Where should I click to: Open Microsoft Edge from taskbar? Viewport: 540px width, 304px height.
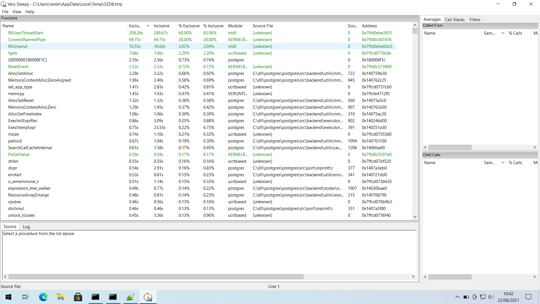pos(43,297)
